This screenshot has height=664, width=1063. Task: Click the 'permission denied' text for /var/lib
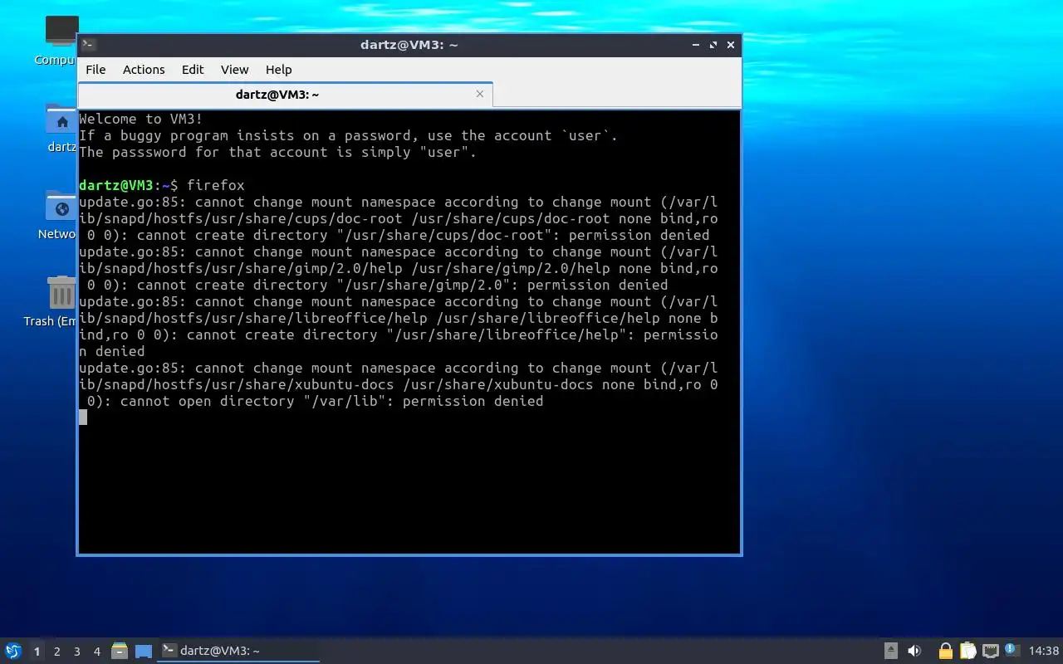point(473,401)
